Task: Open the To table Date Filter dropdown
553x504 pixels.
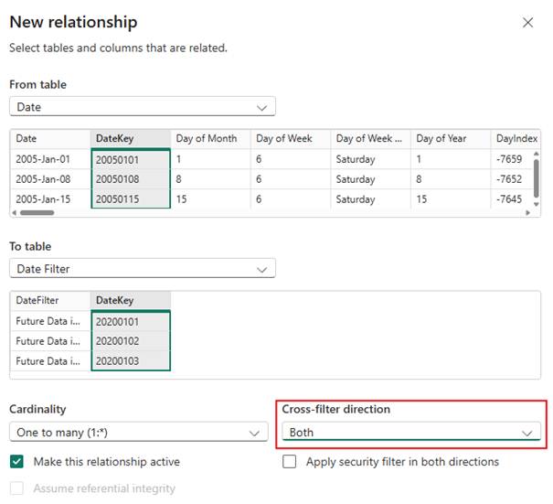Action: click(x=142, y=269)
